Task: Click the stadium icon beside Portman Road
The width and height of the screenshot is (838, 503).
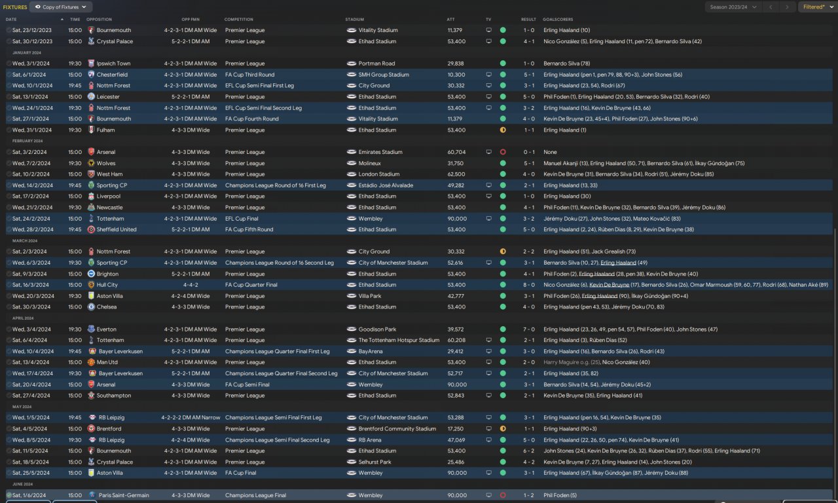Action: tap(352, 64)
